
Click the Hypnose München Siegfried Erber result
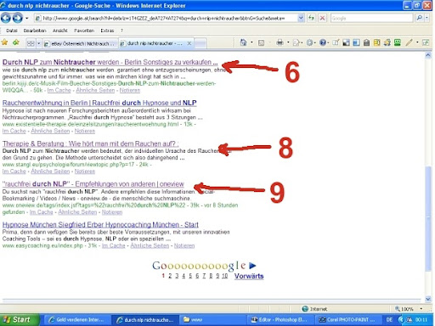point(100,225)
